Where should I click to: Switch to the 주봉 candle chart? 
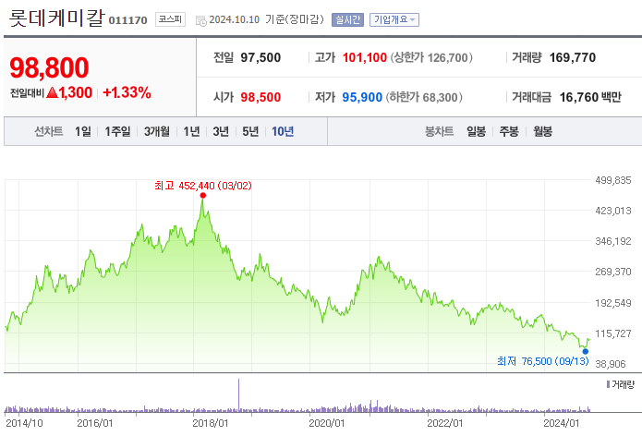coord(509,131)
